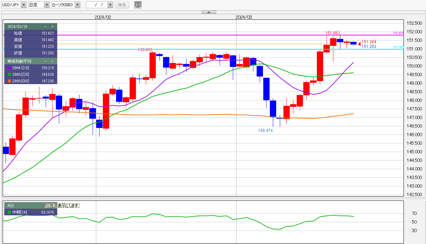Viewport: 426px width, 244px height.
Task: Click the RSI axis level 70
Action: (414, 214)
